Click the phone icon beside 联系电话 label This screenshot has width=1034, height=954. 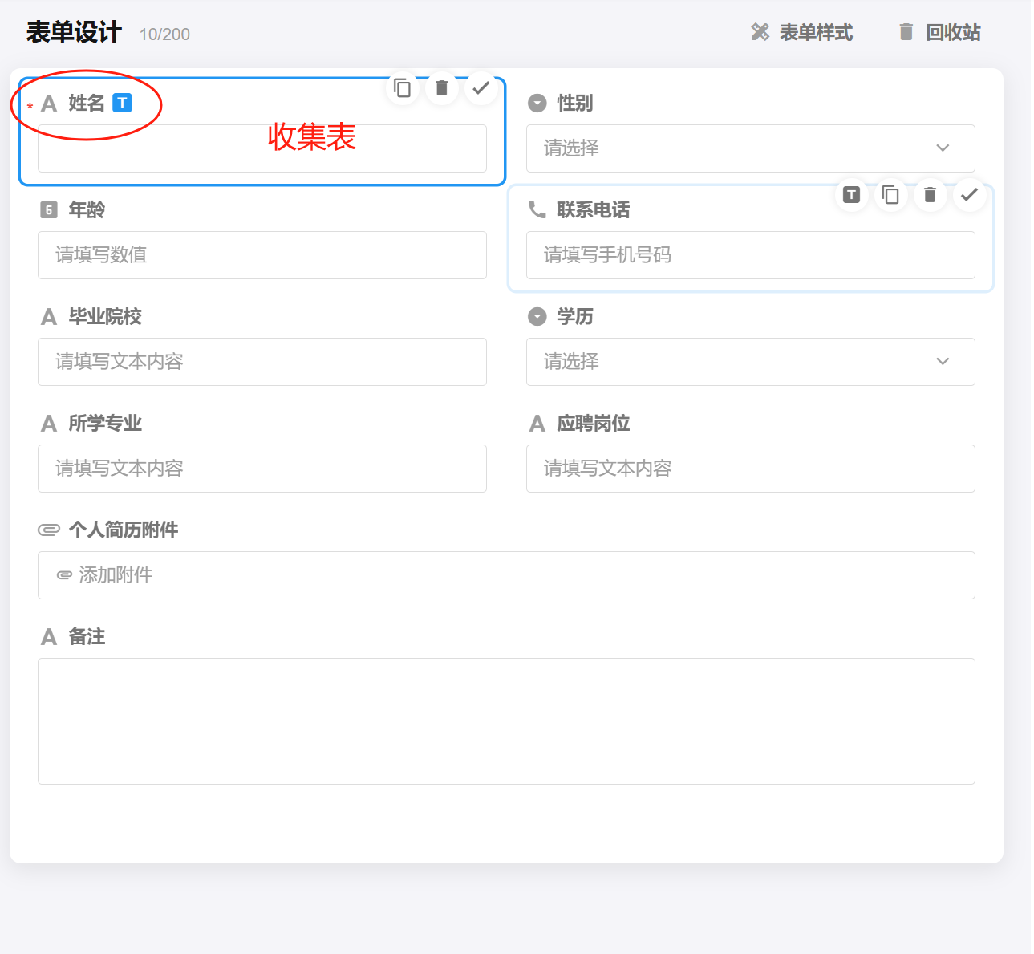[x=537, y=210]
